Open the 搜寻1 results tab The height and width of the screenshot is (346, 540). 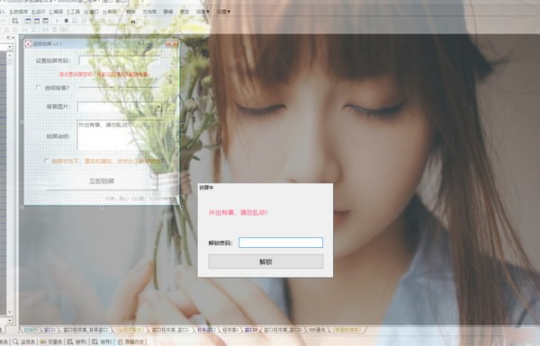[77, 342]
